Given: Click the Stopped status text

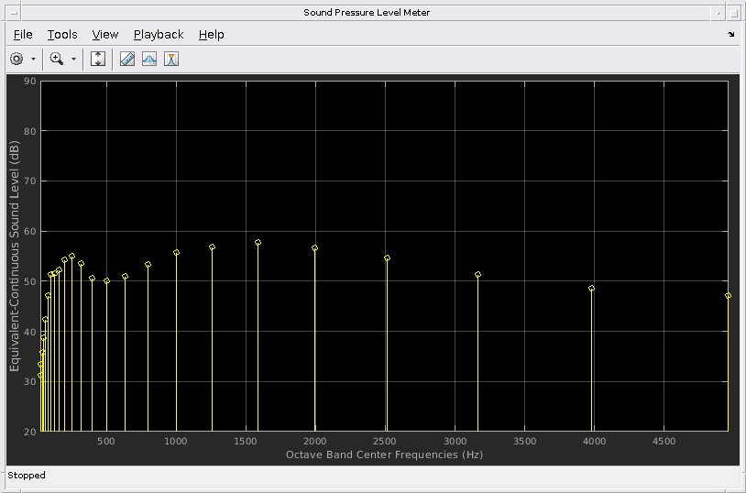Looking at the screenshot, I should coord(27,476).
